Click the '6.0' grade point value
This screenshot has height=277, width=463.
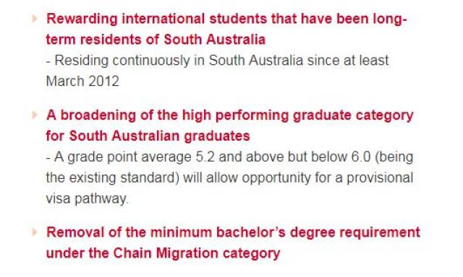tap(361, 157)
